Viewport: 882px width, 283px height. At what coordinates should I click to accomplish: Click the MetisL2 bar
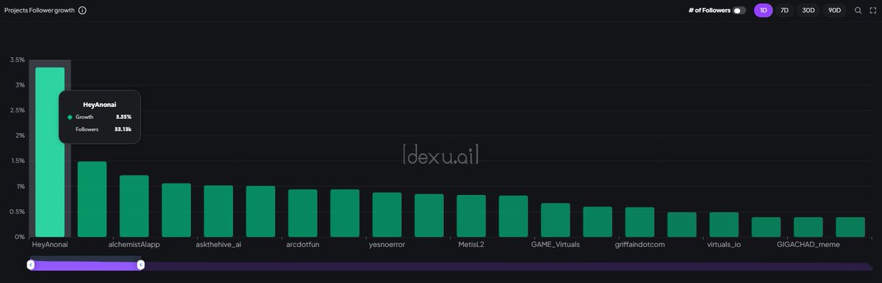(471, 216)
